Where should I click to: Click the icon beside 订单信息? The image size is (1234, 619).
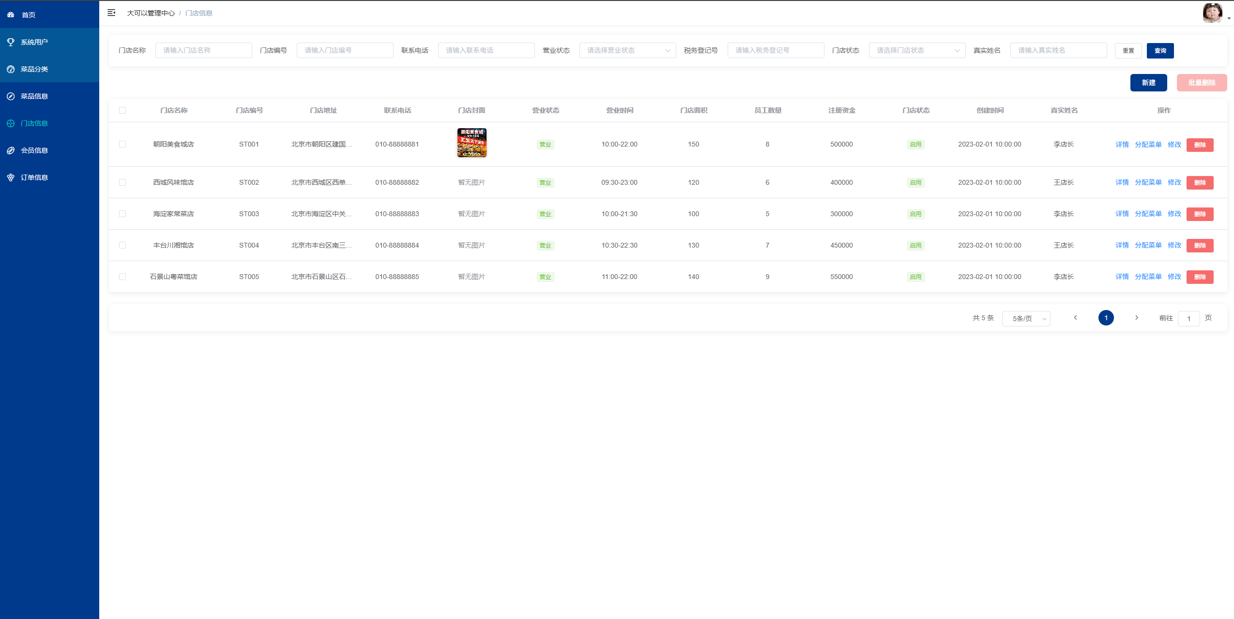[11, 177]
